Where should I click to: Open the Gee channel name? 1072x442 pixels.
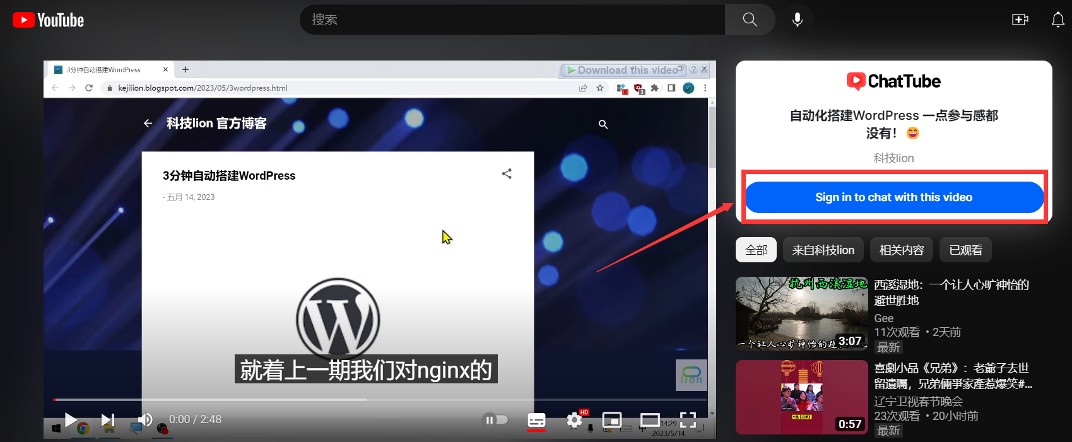tap(883, 318)
